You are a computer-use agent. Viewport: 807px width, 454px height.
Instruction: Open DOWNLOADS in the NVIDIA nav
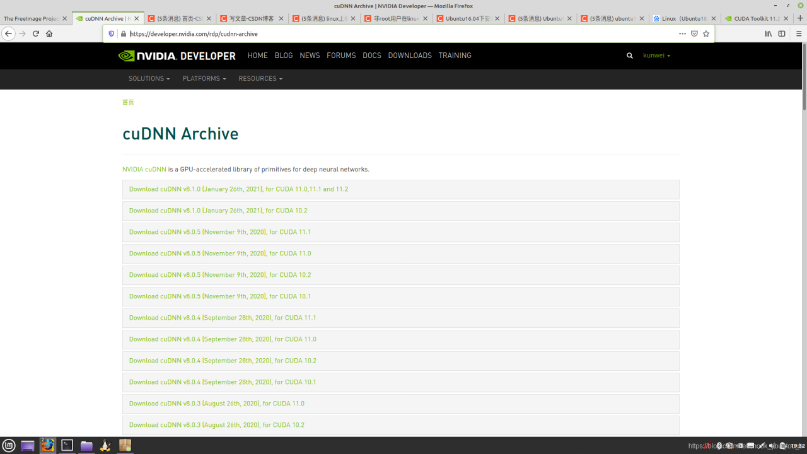(x=410, y=55)
